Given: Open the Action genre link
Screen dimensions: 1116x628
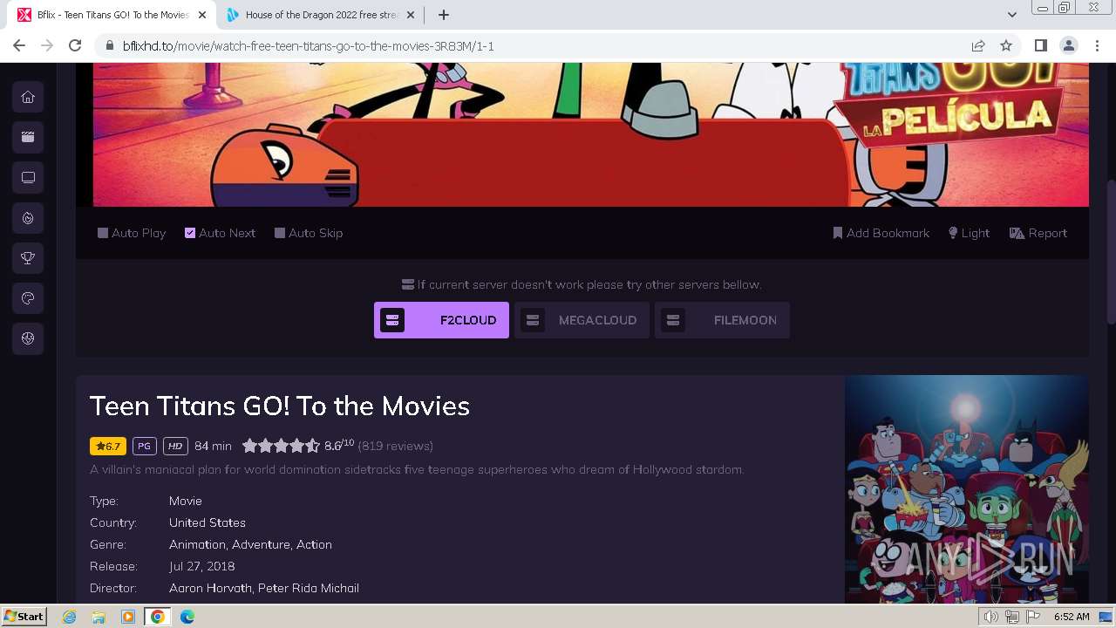Looking at the screenshot, I should [314, 544].
